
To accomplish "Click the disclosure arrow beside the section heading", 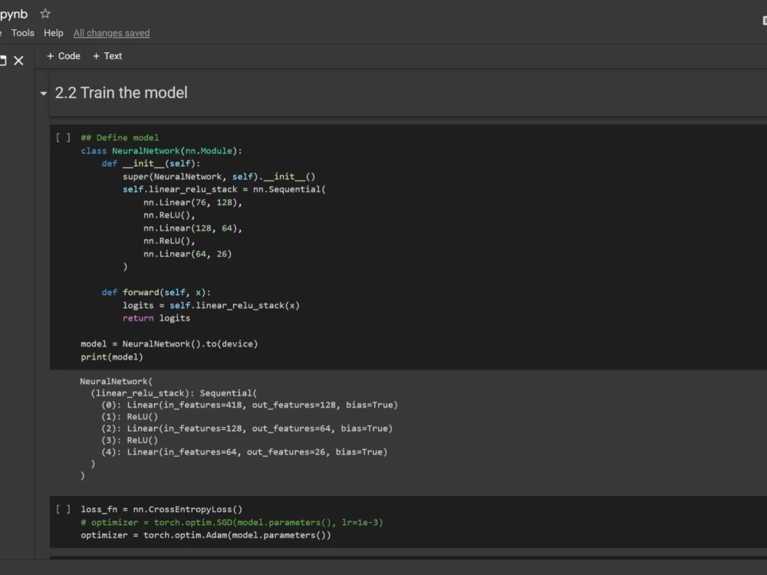I will pos(44,94).
